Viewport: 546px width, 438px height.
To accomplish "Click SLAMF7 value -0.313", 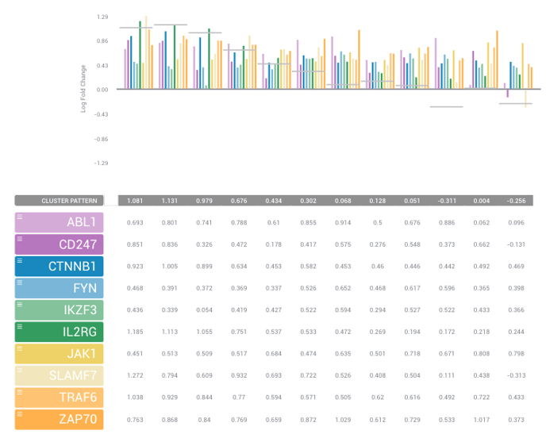I will point(516,375).
